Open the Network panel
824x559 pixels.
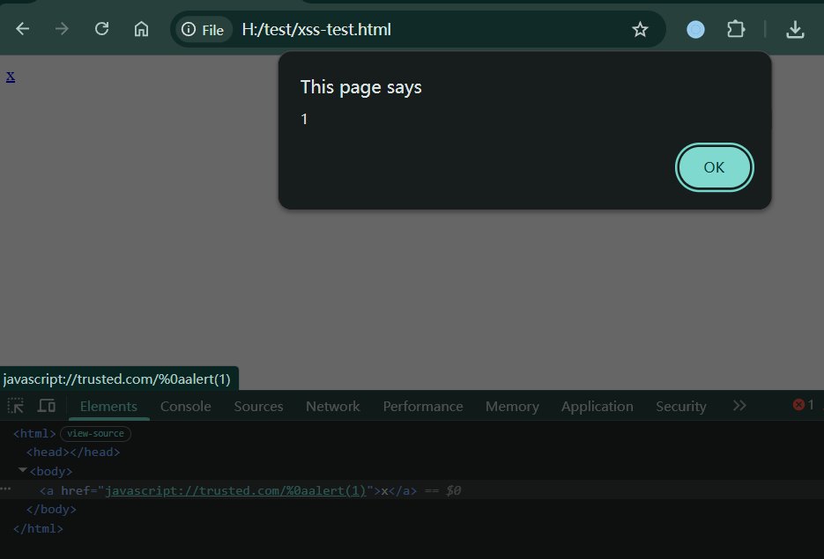click(x=332, y=406)
